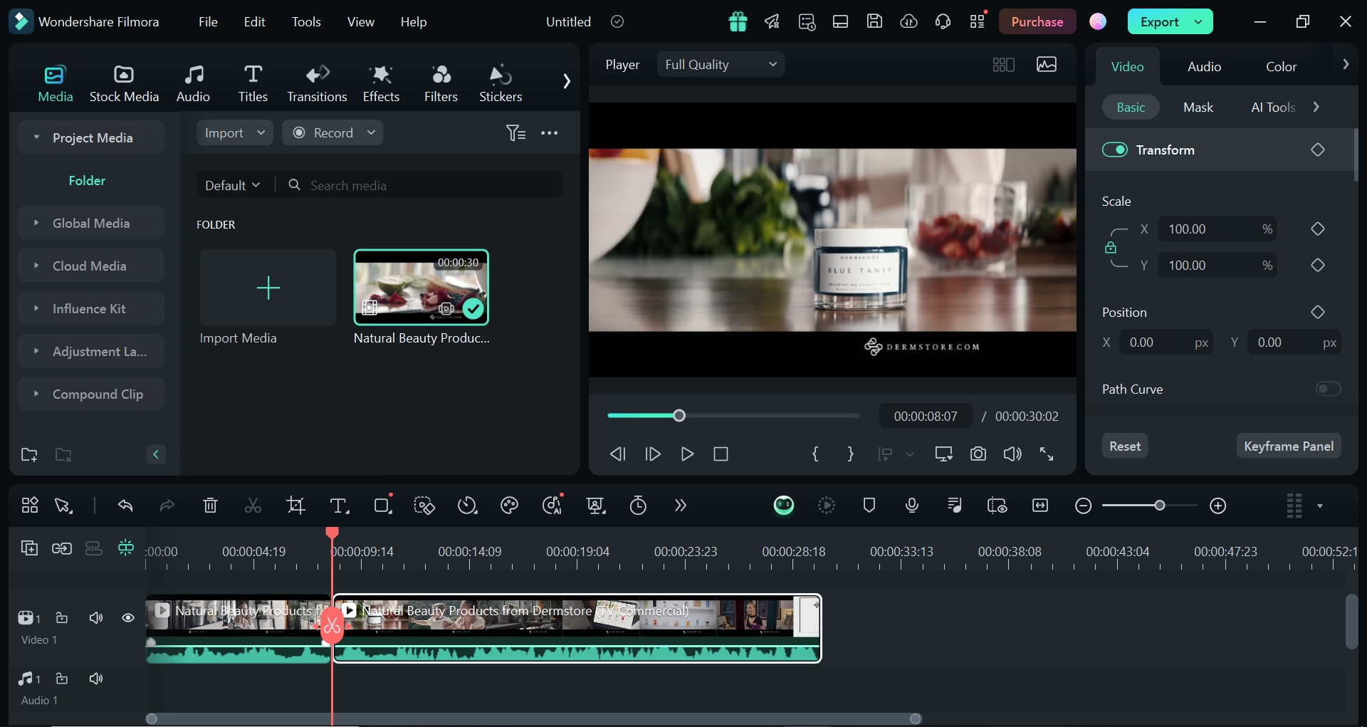Open the Color palette tool icon
This screenshot has height=727, width=1367.
coord(509,506)
